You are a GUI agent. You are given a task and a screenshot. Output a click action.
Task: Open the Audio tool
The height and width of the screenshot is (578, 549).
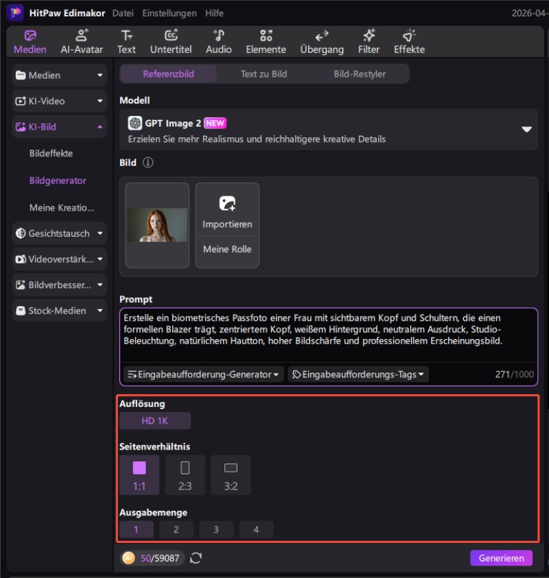[x=218, y=41]
